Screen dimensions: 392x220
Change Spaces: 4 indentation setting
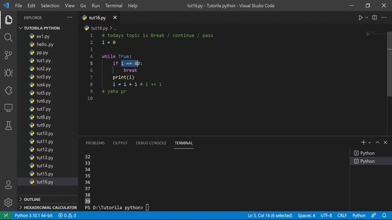pos(306,216)
